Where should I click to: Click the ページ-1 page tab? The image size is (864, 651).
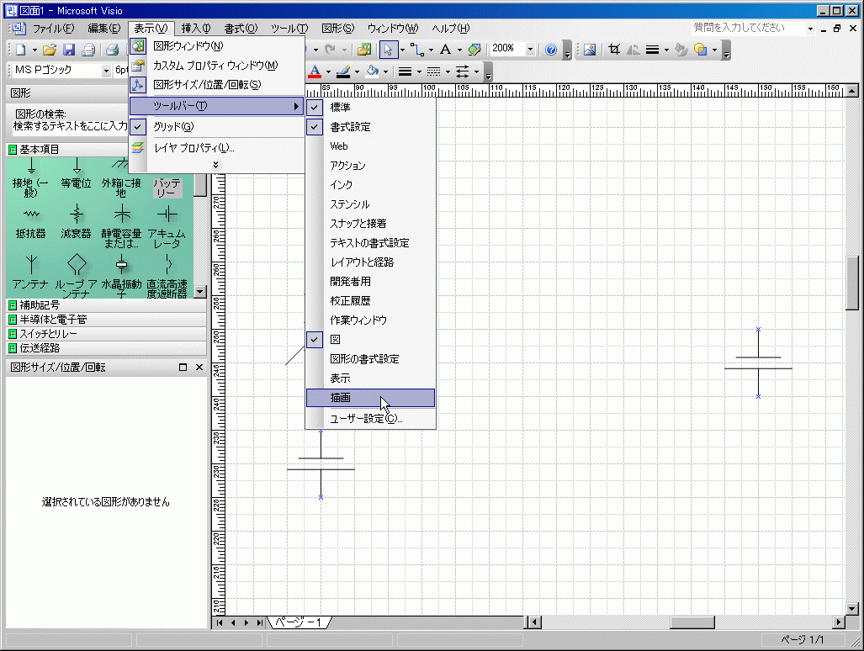[300, 622]
